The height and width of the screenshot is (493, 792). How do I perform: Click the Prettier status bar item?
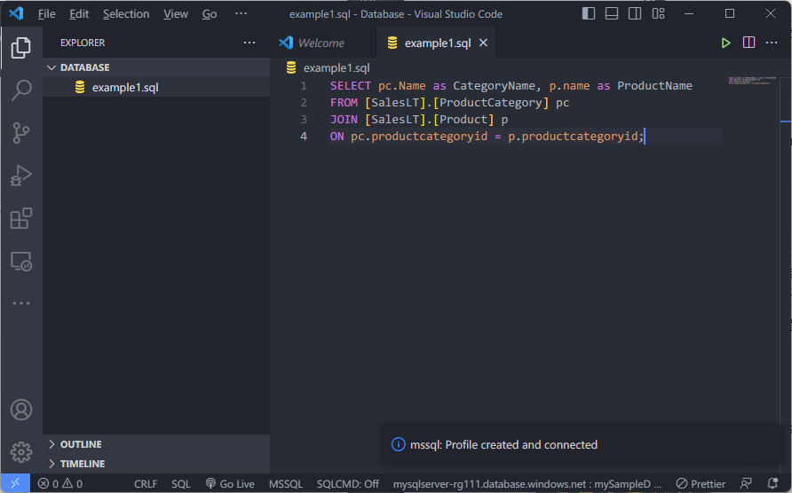[701, 484]
